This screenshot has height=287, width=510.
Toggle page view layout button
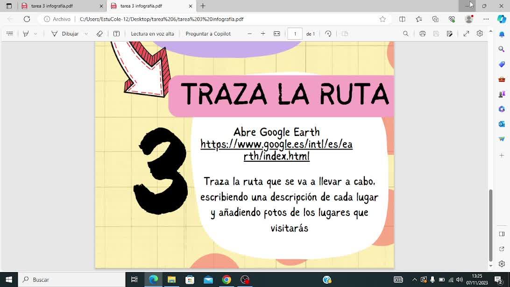coord(345,34)
